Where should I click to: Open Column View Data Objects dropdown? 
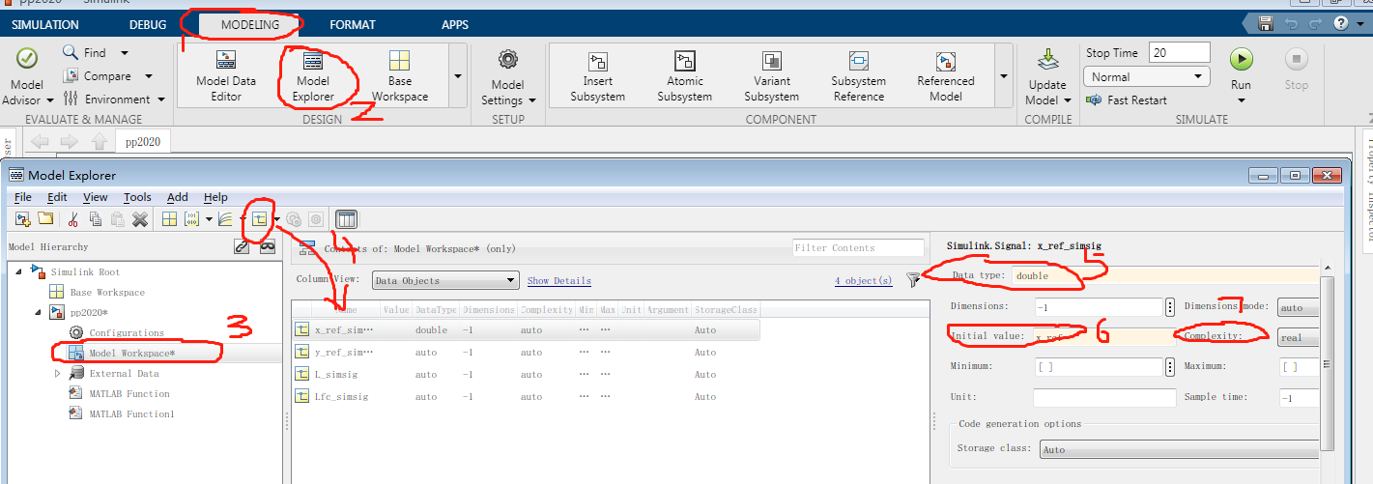coord(445,280)
